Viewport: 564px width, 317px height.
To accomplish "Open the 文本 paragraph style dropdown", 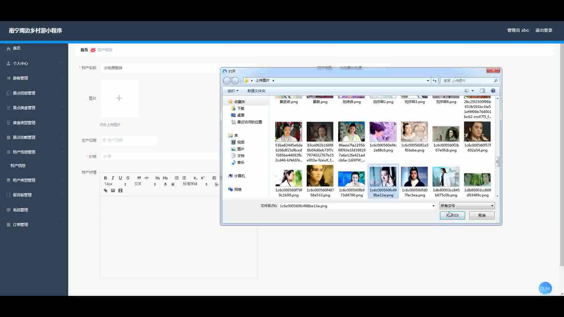I will click(145, 184).
